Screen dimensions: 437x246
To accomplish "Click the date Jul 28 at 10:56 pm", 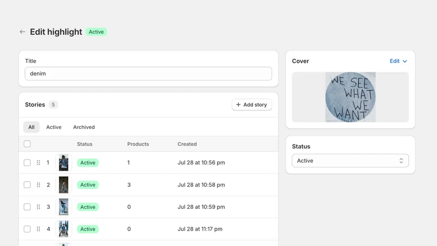I will (x=201, y=162).
